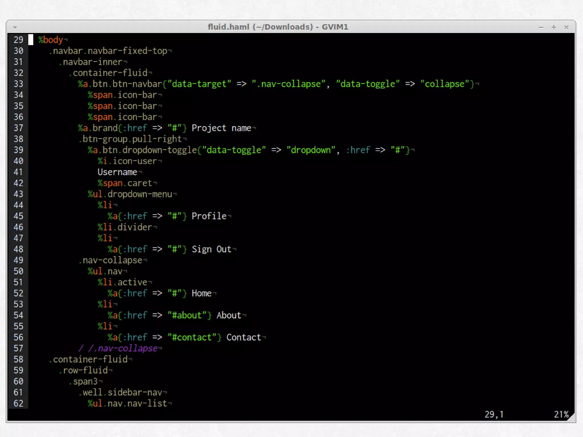This screenshot has width=583, height=437.
Task: Close the fluid.haml GVIM window
Action: pos(566,28)
